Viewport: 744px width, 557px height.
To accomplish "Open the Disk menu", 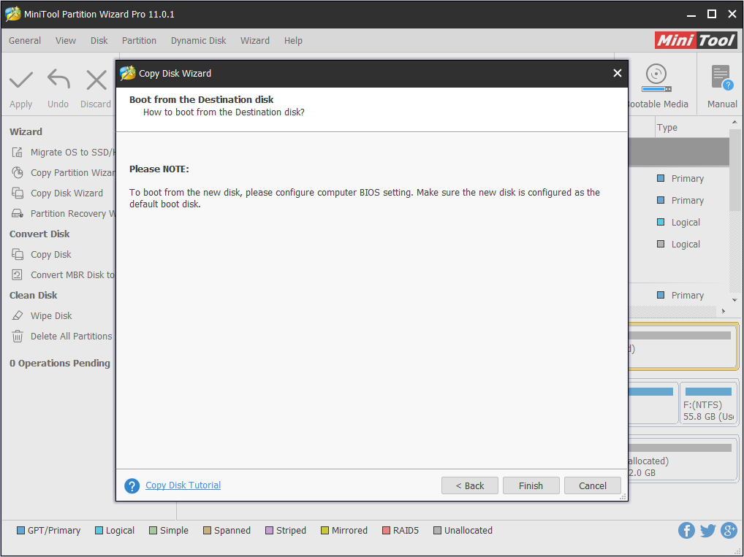I will tap(99, 41).
